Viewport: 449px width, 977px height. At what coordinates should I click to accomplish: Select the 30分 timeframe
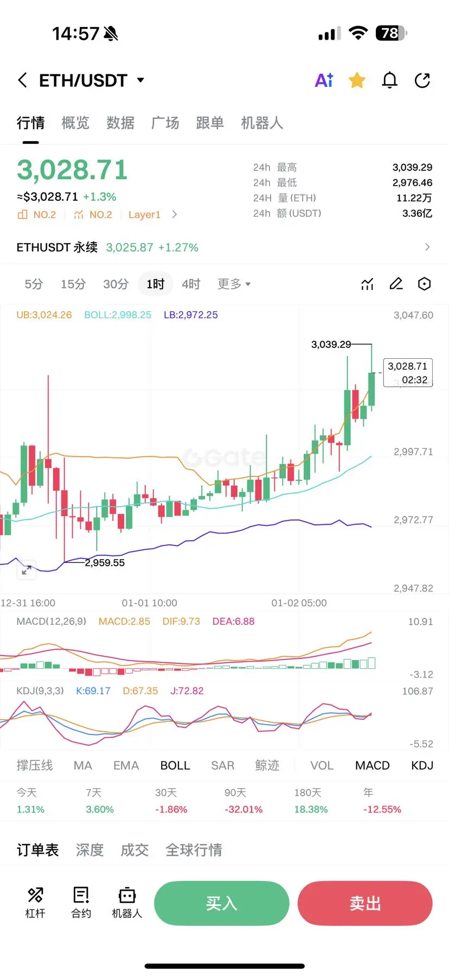click(x=116, y=284)
